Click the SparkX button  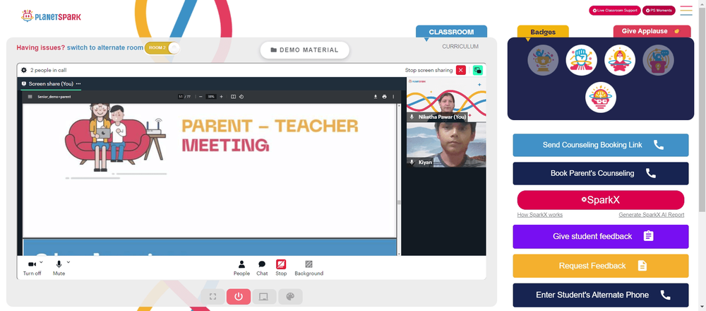click(x=601, y=200)
